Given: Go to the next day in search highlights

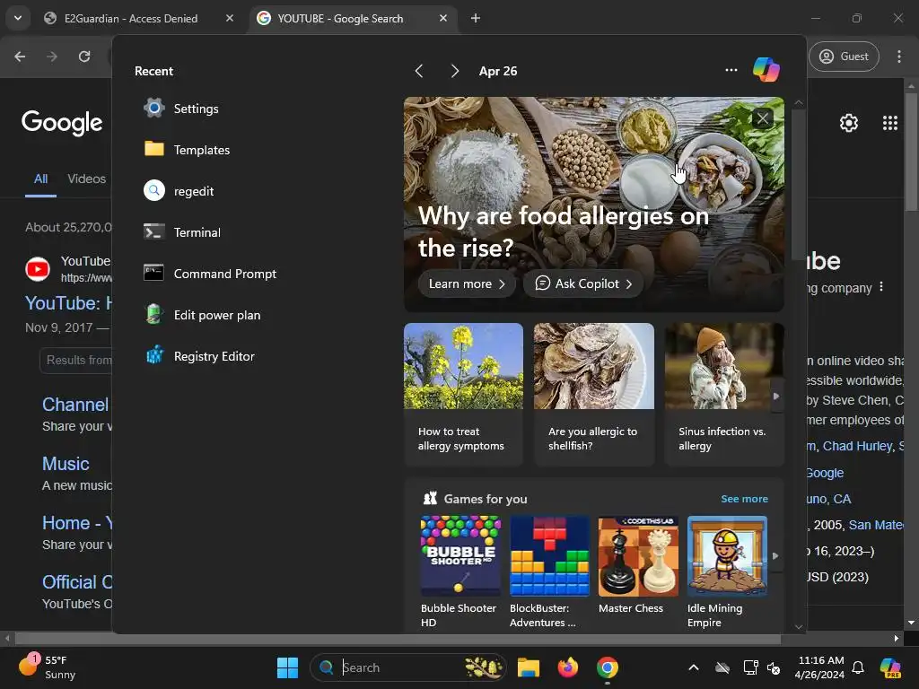Looking at the screenshot, I should [x=454, y=71].
